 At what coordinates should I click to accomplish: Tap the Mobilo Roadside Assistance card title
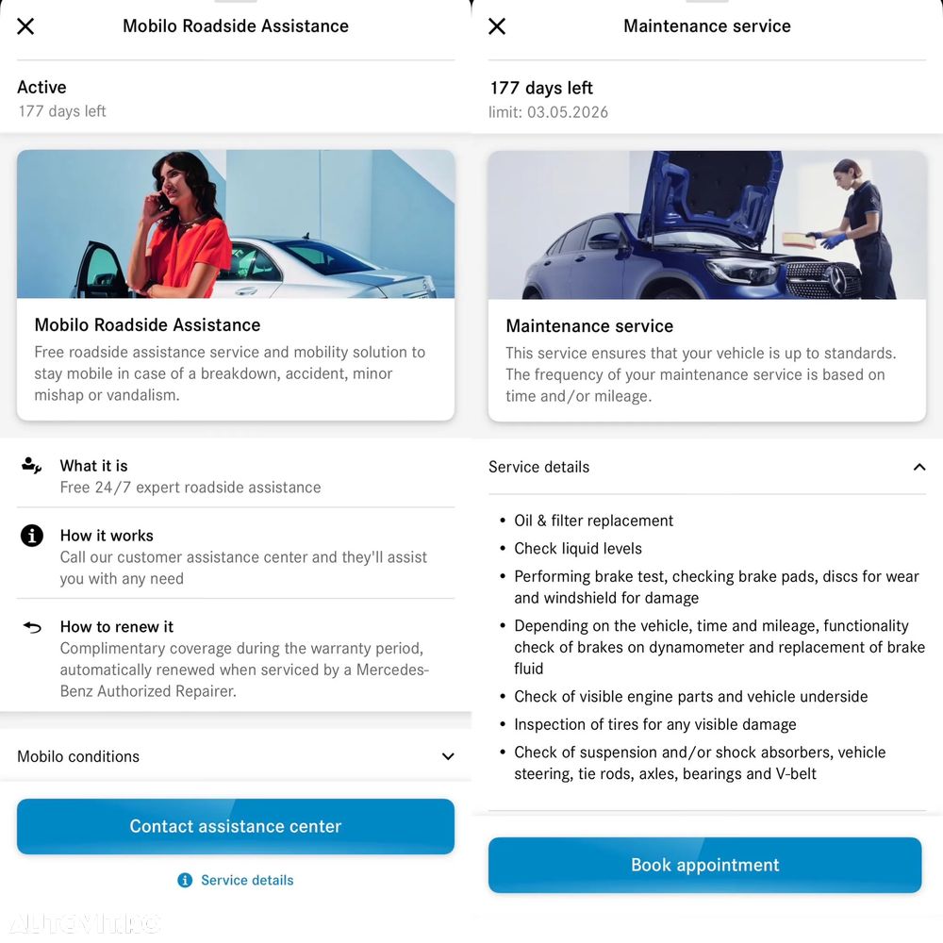point(147,324)
